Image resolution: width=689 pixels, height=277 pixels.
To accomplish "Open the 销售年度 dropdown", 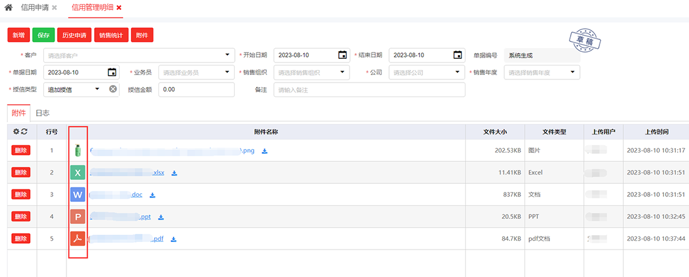I will pos(572,73).
